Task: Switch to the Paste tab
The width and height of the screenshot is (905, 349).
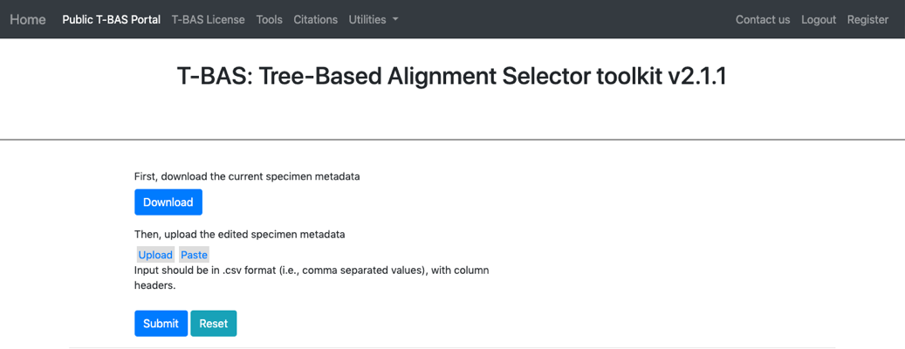Action: (x=194, y=255)
